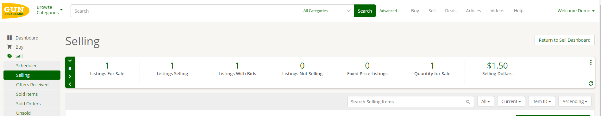Refresh the selling stats panel
601x116 pixels.
coord(591,83)
